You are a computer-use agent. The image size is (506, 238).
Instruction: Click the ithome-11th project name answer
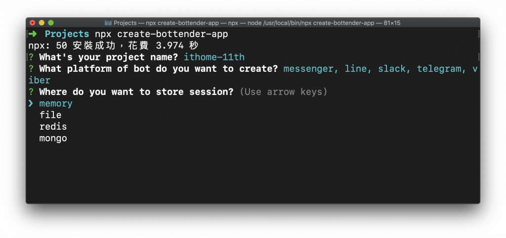point(214,57)
